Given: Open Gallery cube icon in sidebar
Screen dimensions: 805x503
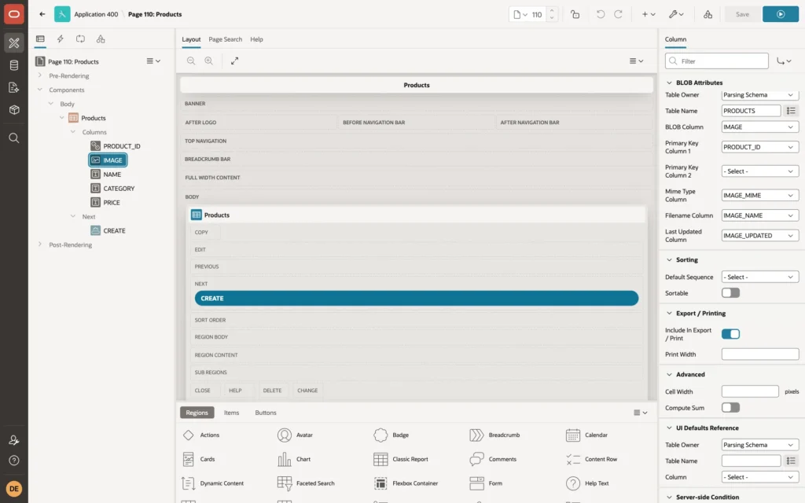Looking at the screenshot, I should pyautogui.click(x=14, y=110).
